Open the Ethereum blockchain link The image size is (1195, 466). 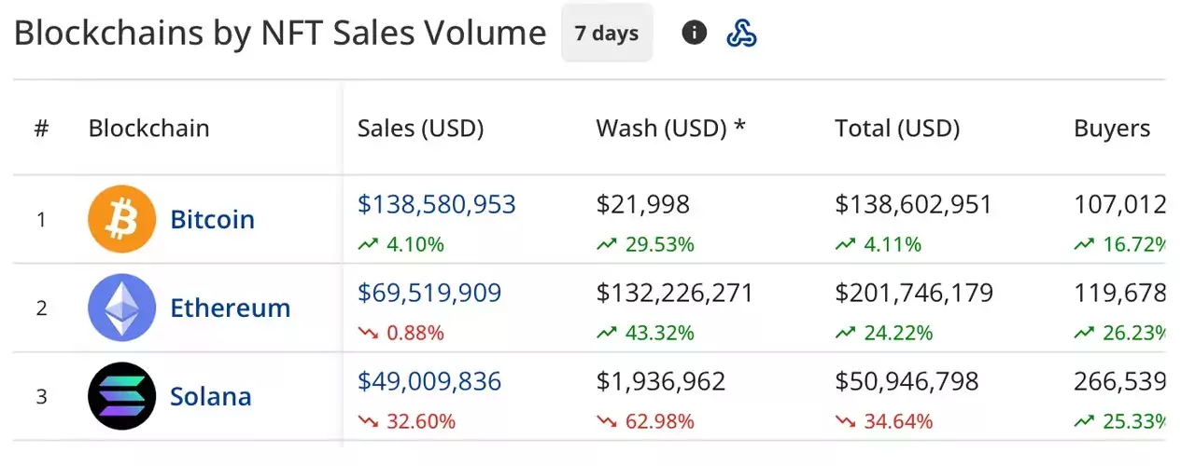click(230, 308)
